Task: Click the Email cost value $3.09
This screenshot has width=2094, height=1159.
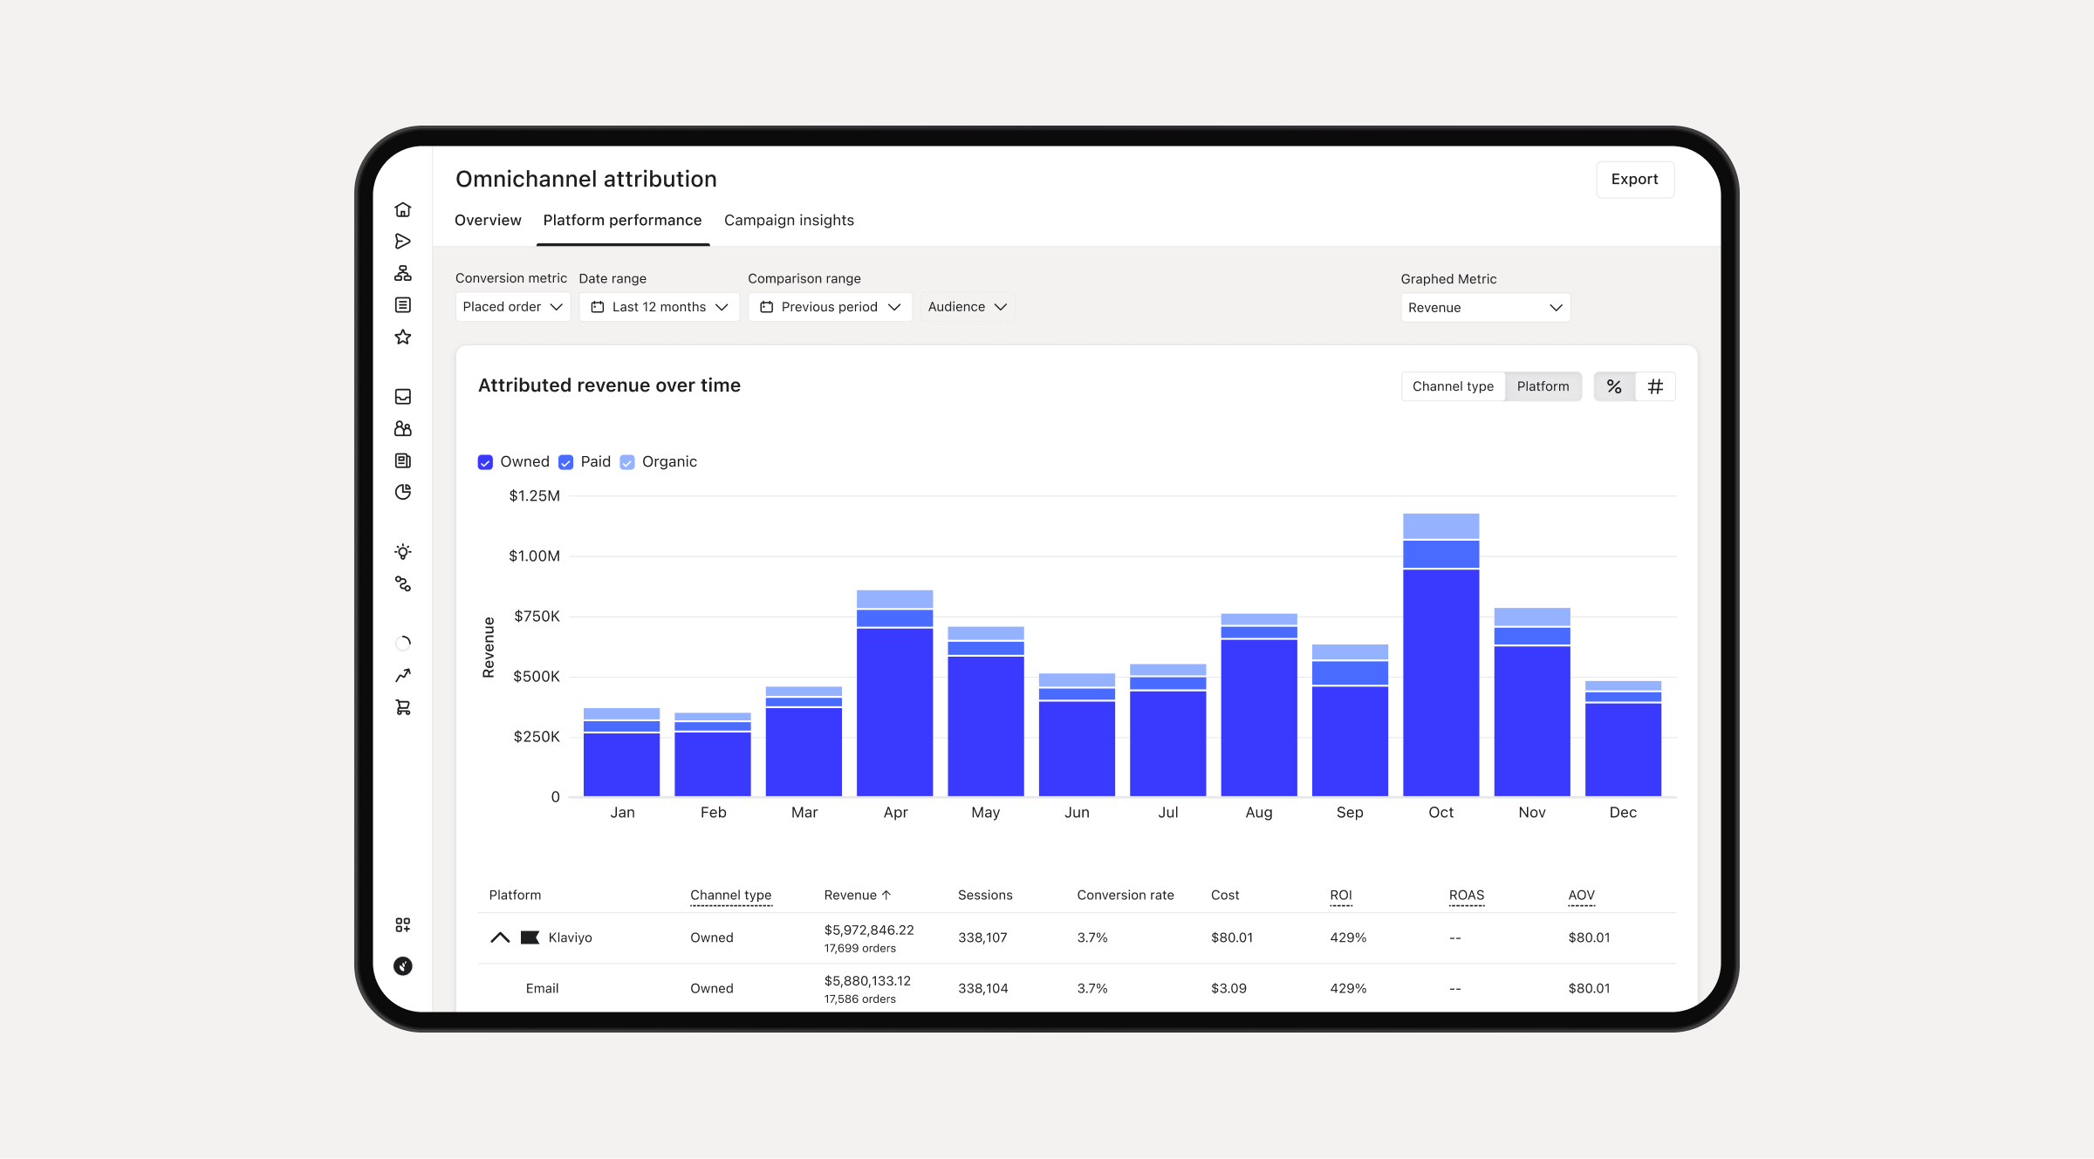Action: 1228,988
